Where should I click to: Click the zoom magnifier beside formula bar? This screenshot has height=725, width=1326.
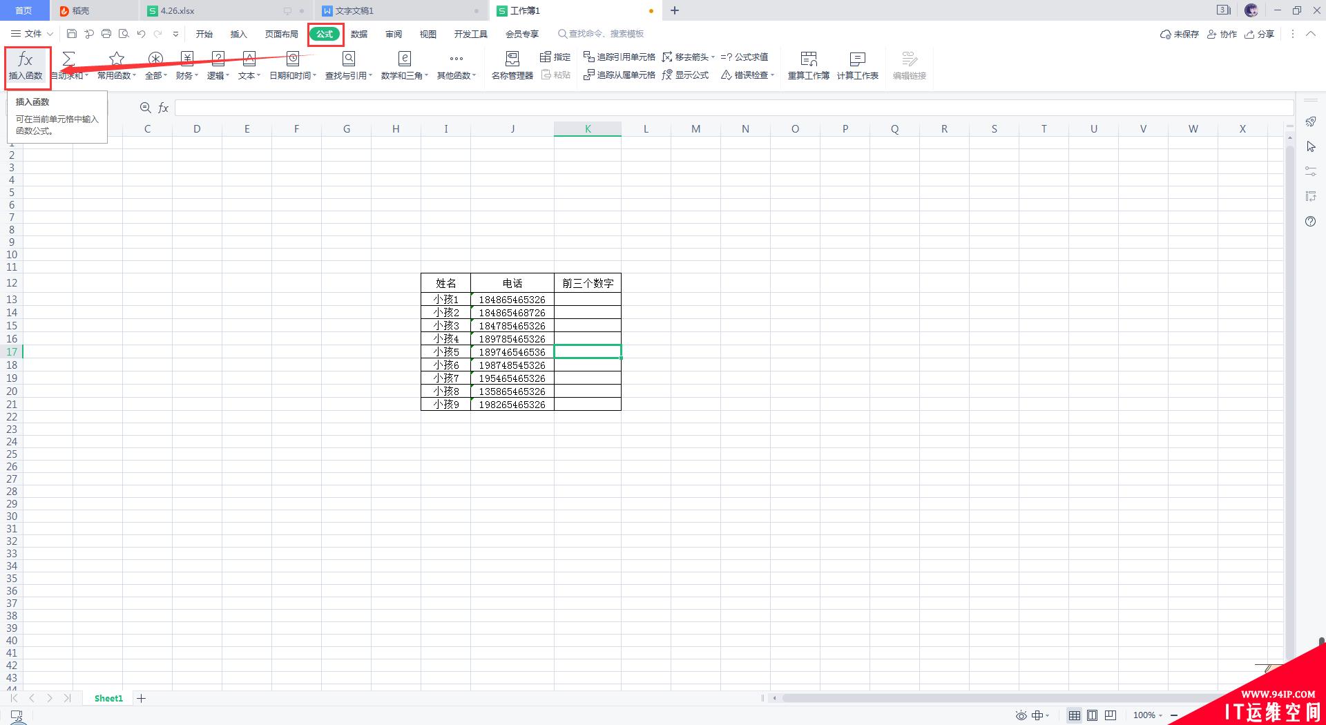tap(146, 108)
